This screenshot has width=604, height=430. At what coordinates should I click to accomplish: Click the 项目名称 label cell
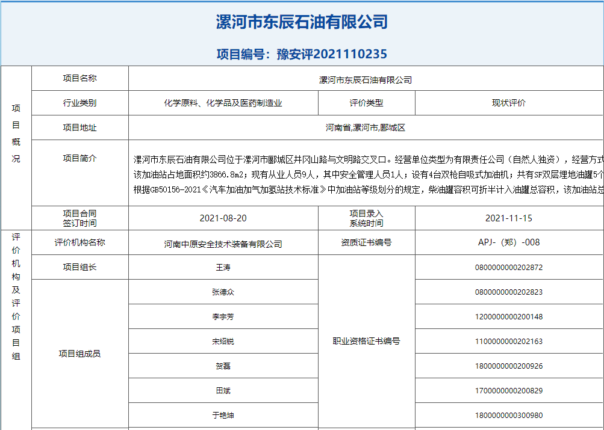(79, 78)
